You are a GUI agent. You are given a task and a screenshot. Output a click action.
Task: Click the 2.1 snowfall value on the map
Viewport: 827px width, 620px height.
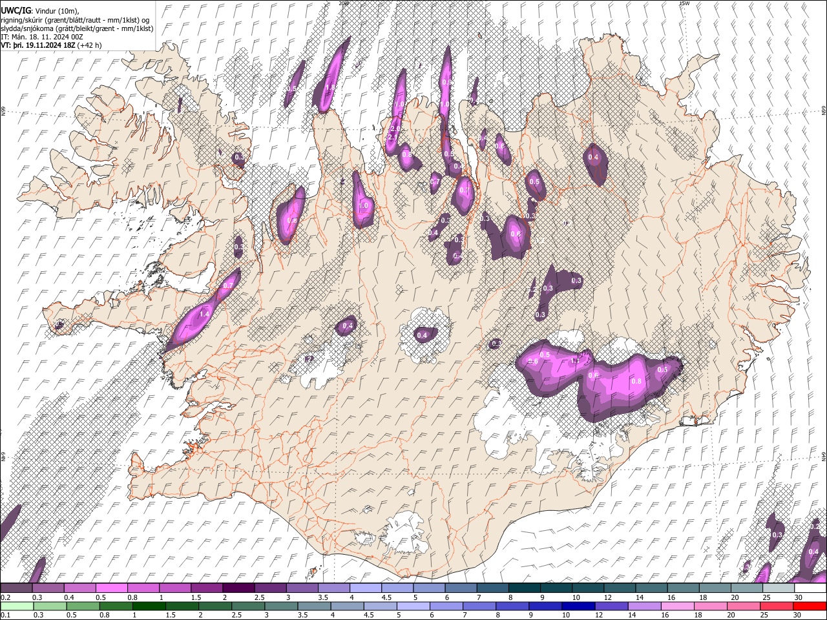click(x=393, y=138)
